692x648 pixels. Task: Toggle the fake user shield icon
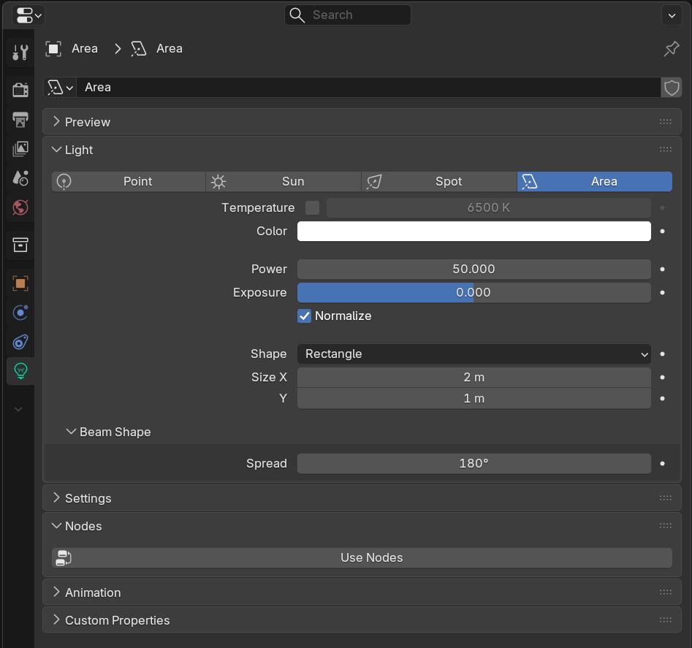click(672, 88)
